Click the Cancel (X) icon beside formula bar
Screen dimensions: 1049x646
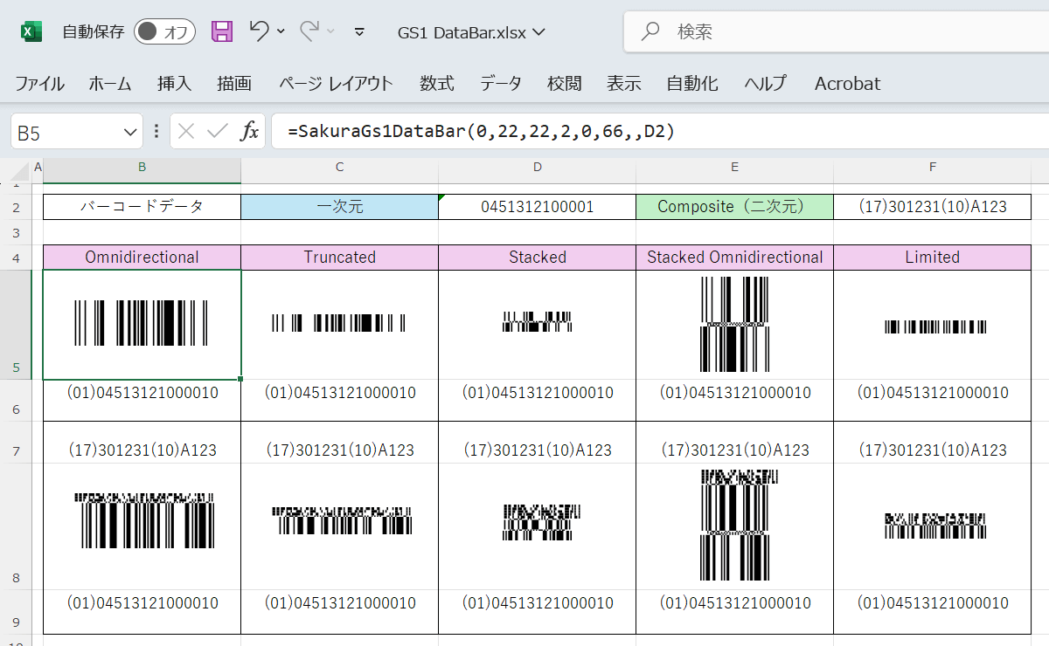click(x=186, y=130)
